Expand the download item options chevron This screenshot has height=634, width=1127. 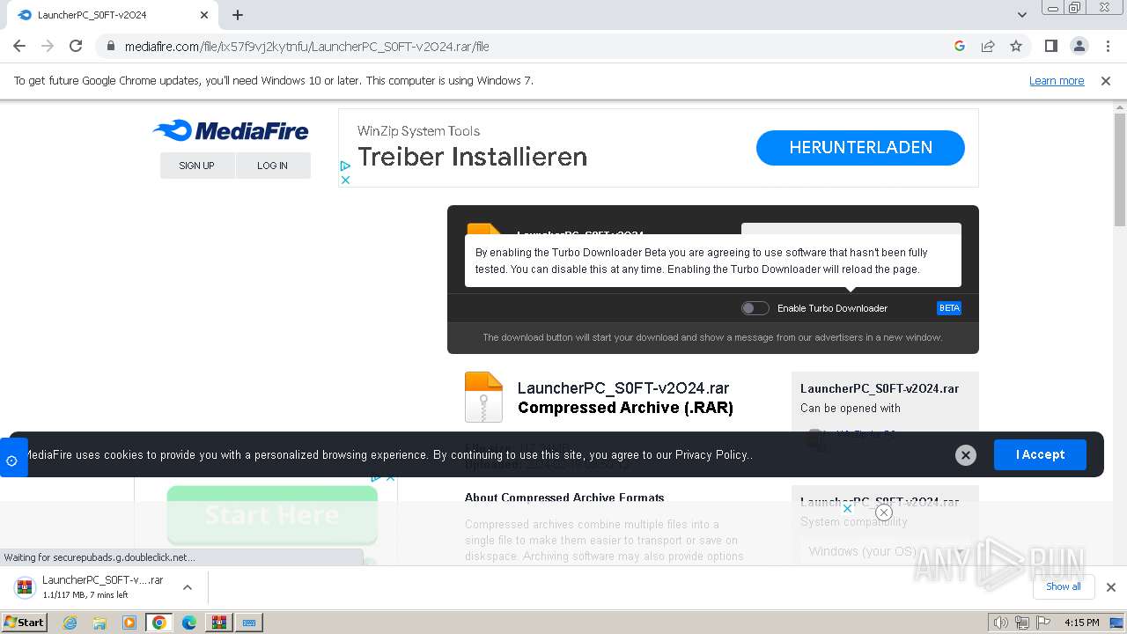point(187,587)
